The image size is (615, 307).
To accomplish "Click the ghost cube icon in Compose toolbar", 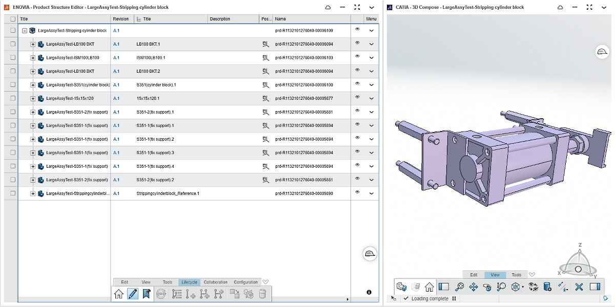I will pyautogui.click(x=416, y=287).
